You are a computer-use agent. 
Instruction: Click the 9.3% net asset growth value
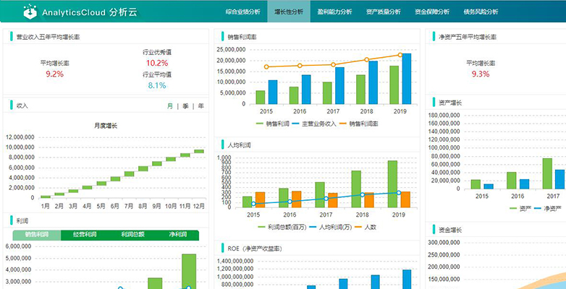(481, 74)
